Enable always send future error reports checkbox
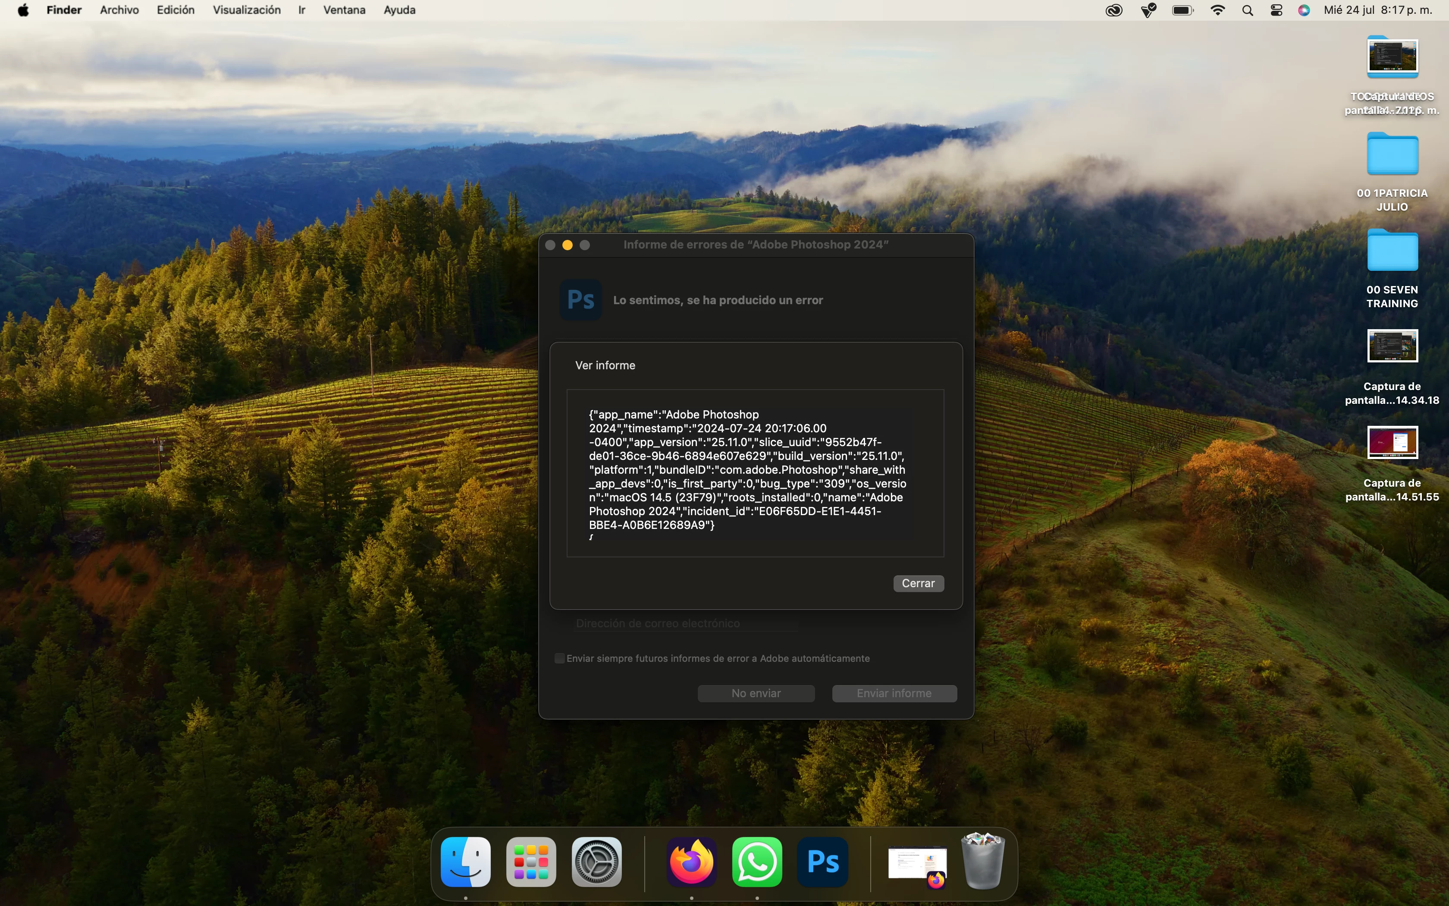The height and width of the screenshot is (906, 1449). [x=559, y=658]
